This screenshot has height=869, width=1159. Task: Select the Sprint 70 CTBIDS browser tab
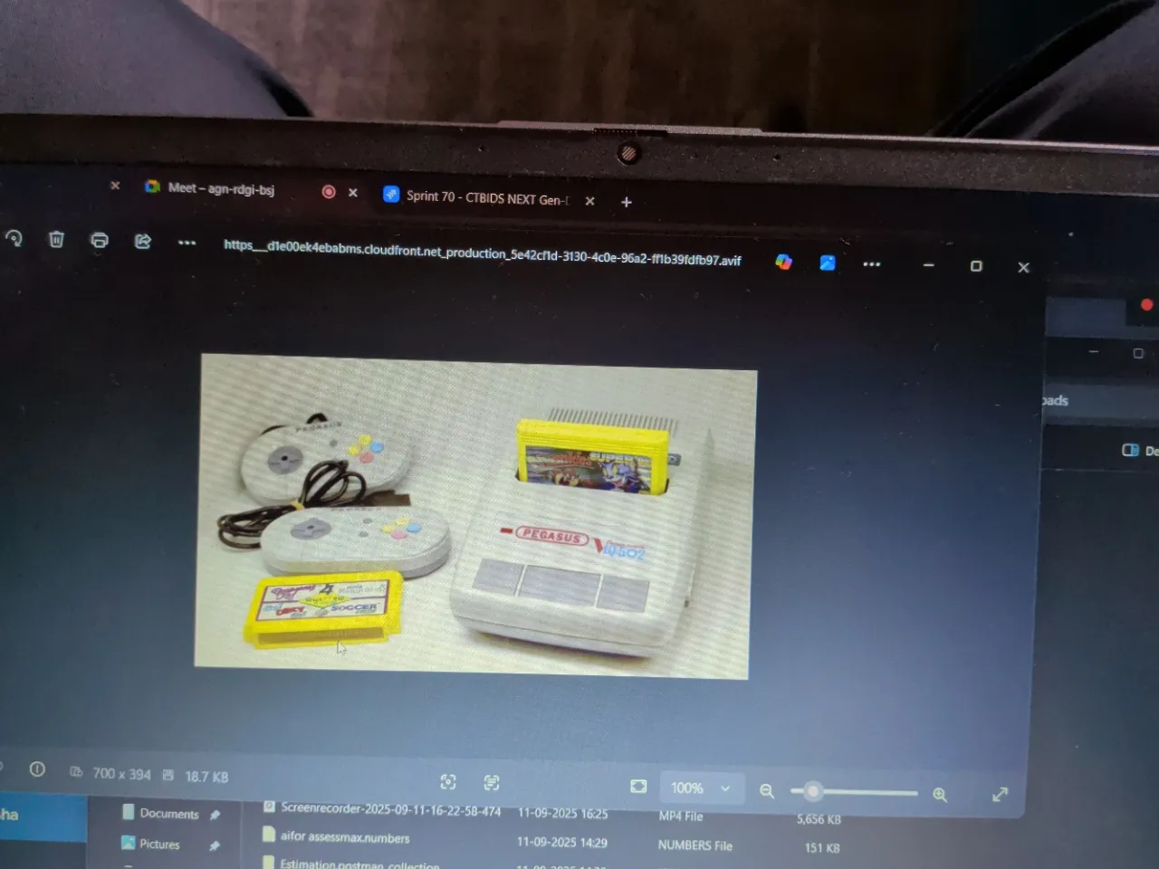tap(486, 197)
